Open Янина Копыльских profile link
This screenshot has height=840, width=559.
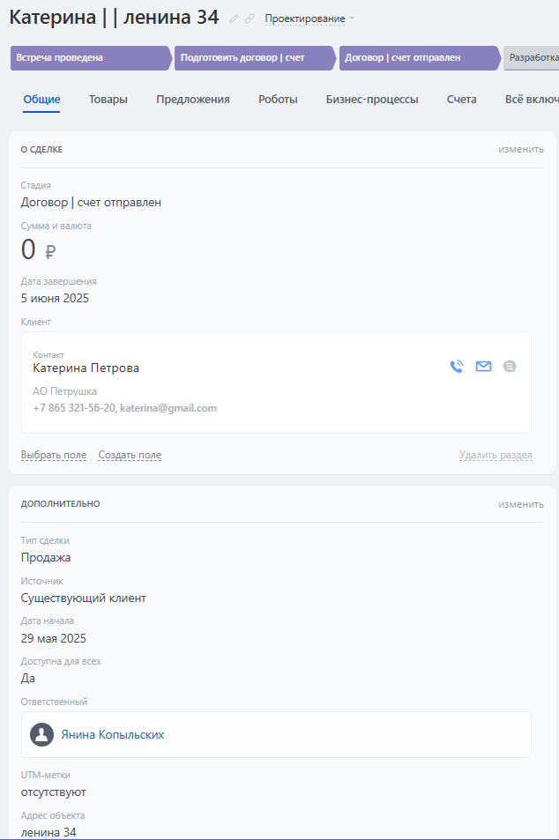tap(113, 734)
